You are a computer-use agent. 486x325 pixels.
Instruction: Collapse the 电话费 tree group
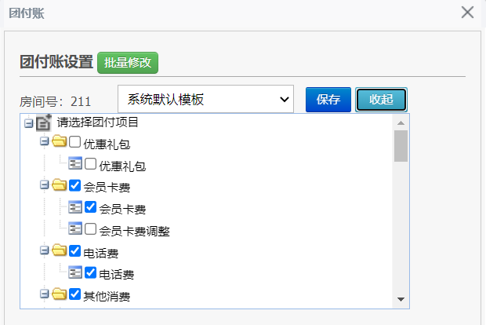point(45,250)
